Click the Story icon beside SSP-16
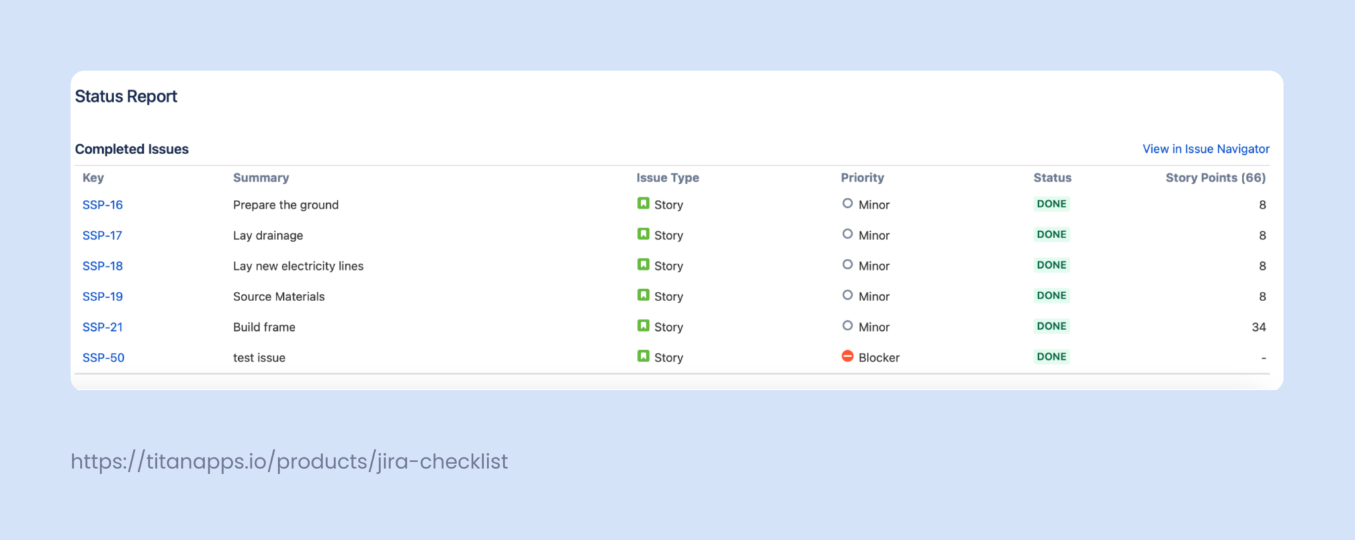 (643, 204)
